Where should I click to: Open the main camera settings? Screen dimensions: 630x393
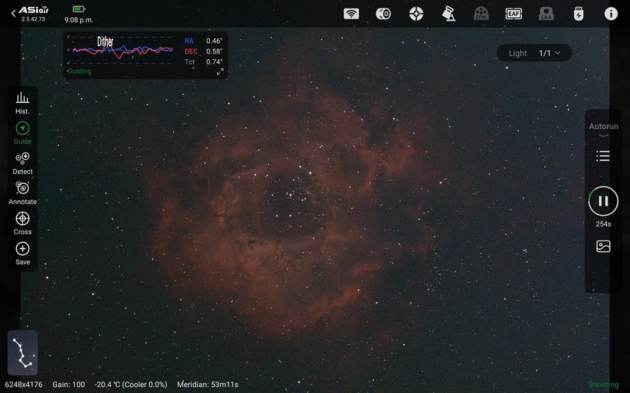coord(384,14)
